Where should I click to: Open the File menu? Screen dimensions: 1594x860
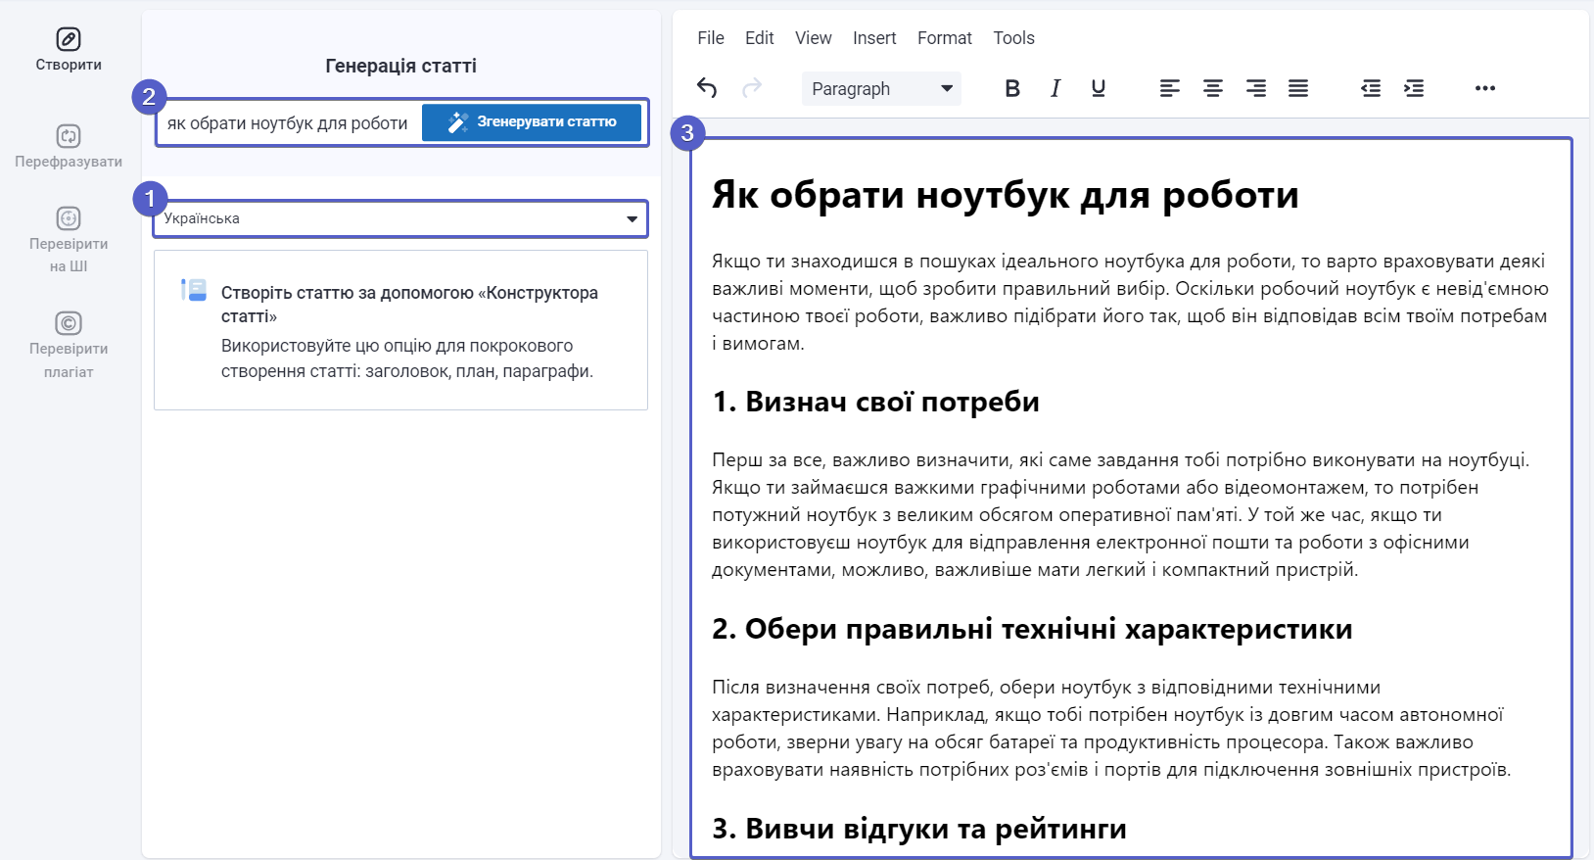click(x=711, y=38)
